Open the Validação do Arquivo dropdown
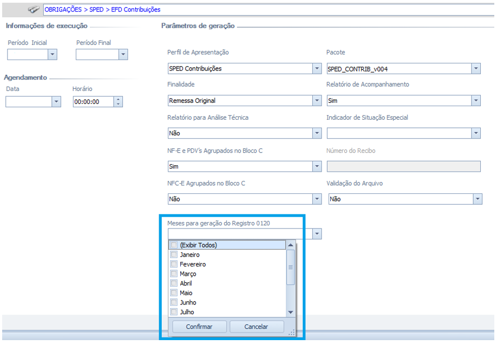 click(x=478, y=199)
